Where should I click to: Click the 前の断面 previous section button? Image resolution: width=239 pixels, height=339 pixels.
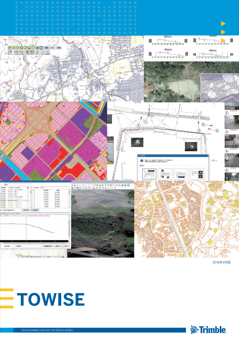[26, 210]
